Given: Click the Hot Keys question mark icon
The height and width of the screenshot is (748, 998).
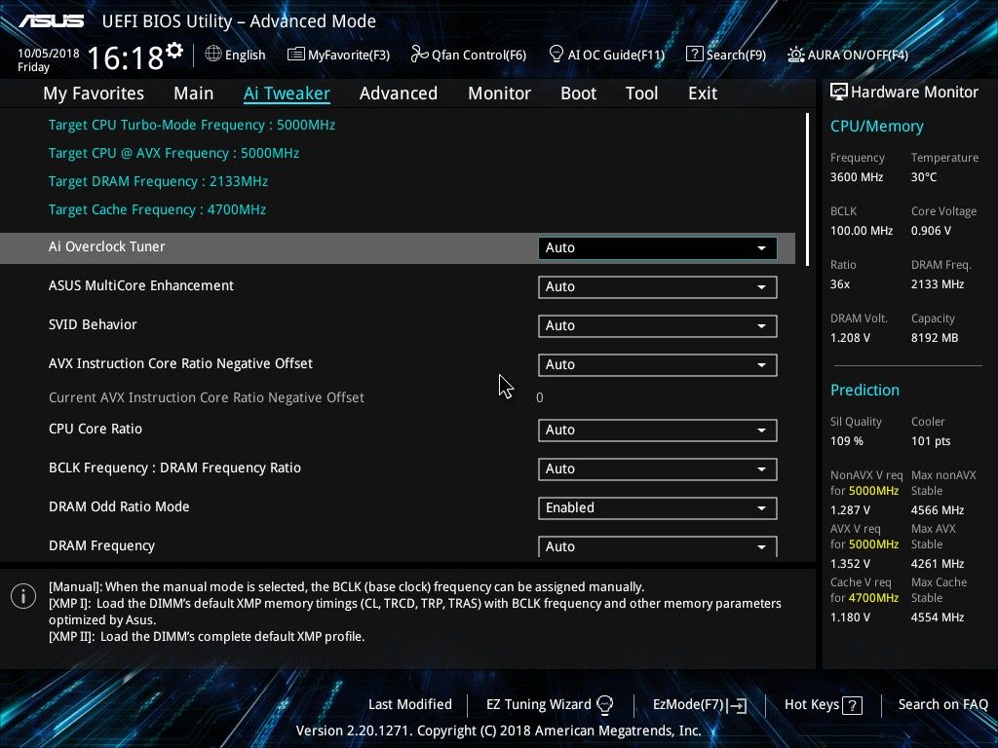Looking at the screenshot, I should click(x=852, y=705).
